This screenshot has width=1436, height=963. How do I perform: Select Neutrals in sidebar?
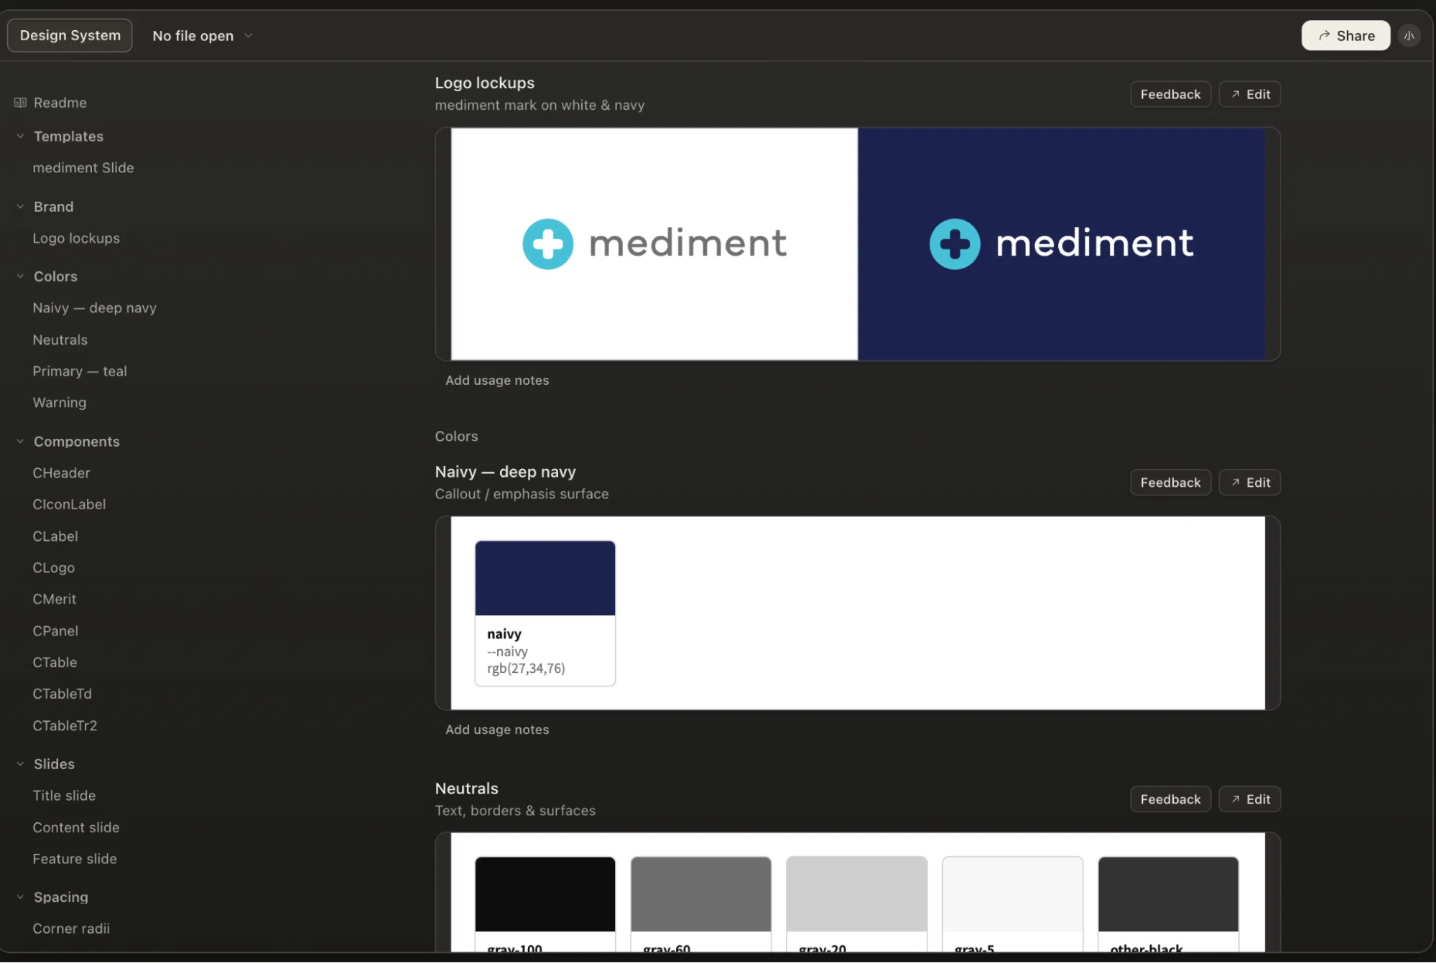[x=60, y=340]
